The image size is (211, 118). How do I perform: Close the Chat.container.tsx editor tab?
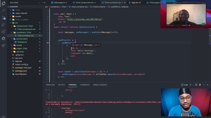point(125,3)
